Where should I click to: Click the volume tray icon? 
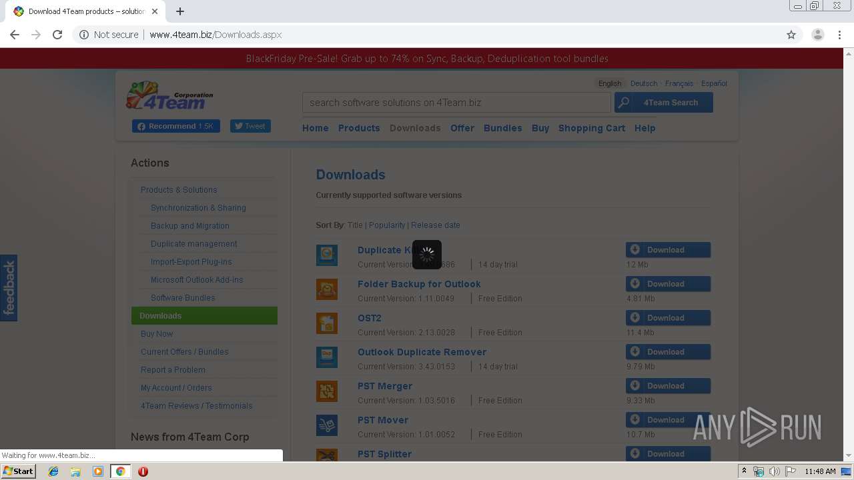(x=774, y=471)
